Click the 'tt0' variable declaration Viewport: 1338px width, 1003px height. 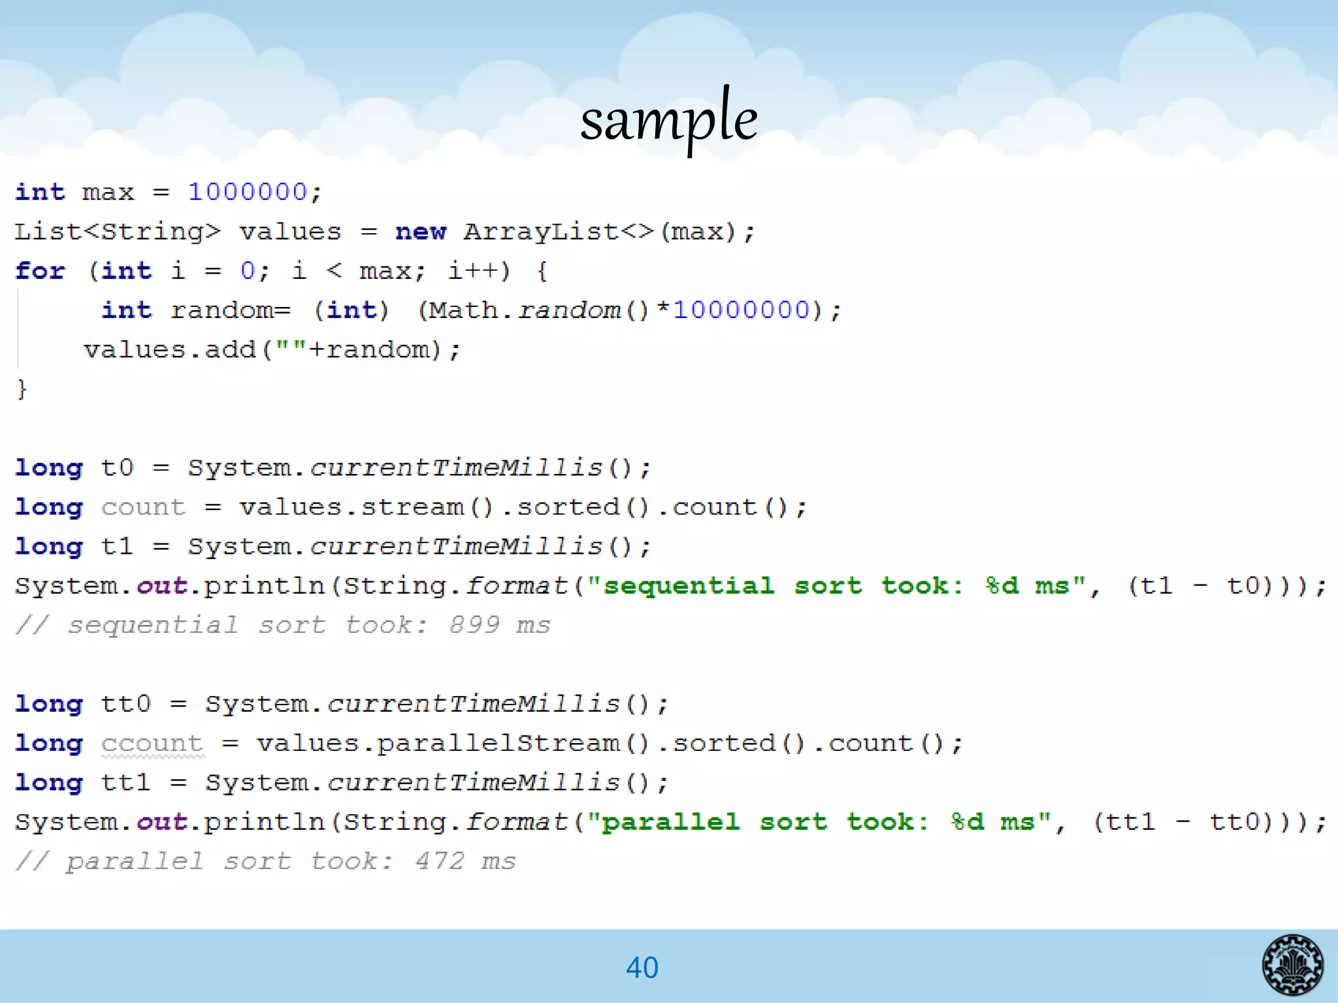click(125, 704)
